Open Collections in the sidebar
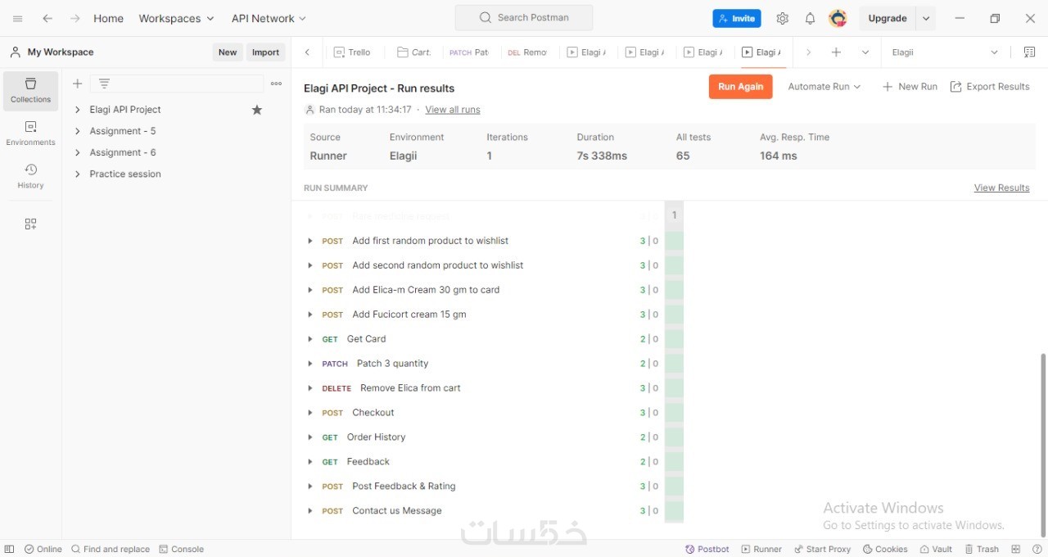The image size is (1048, 557). pyautogui.click(x=30, y=90)
